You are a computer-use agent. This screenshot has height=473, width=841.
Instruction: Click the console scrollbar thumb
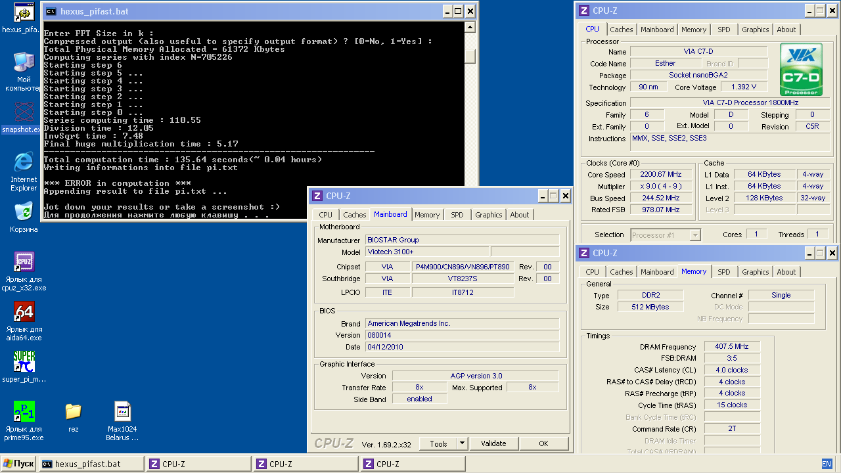470,56
